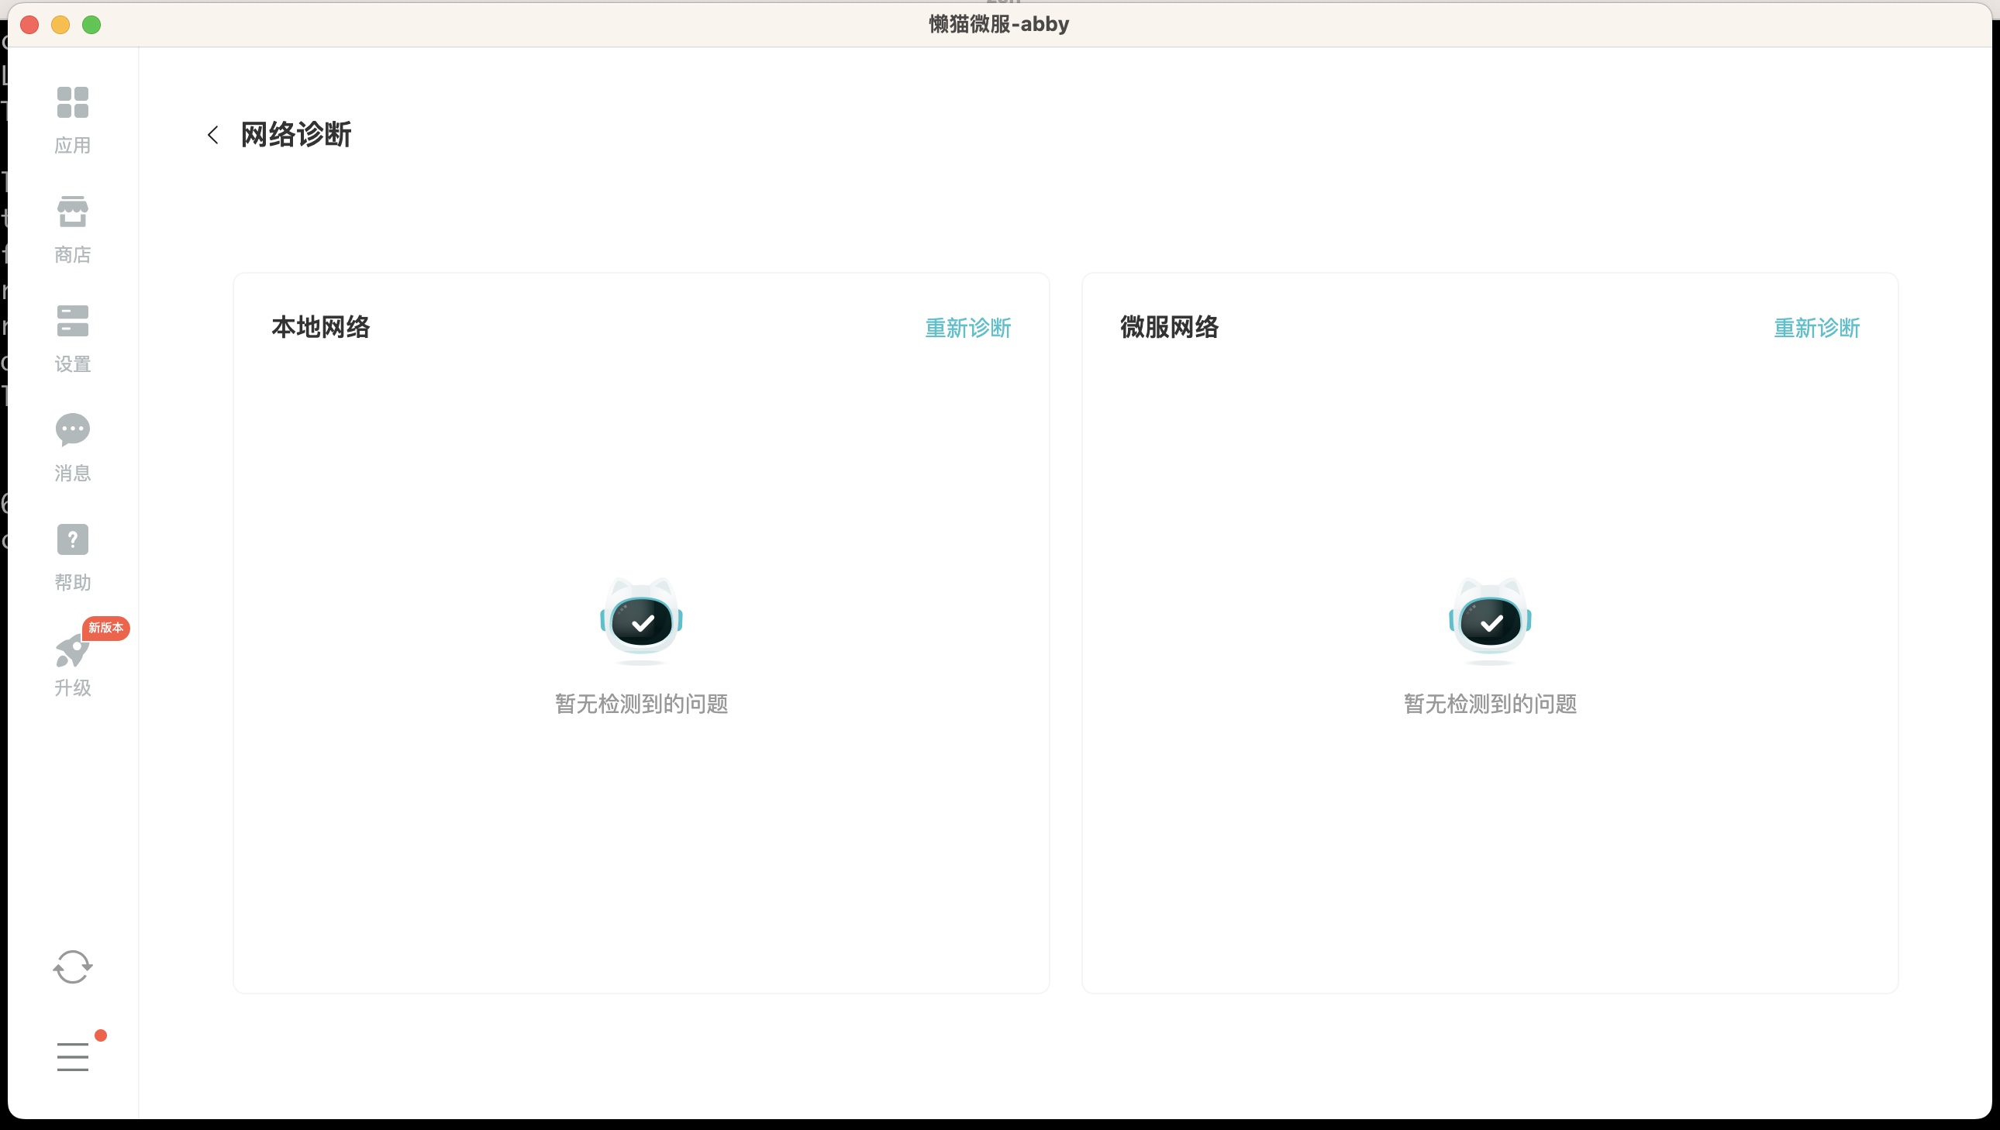Viewport: 2000px width, 1130px height.
Task: Maximize the window with green button
Action: point(91,25)
